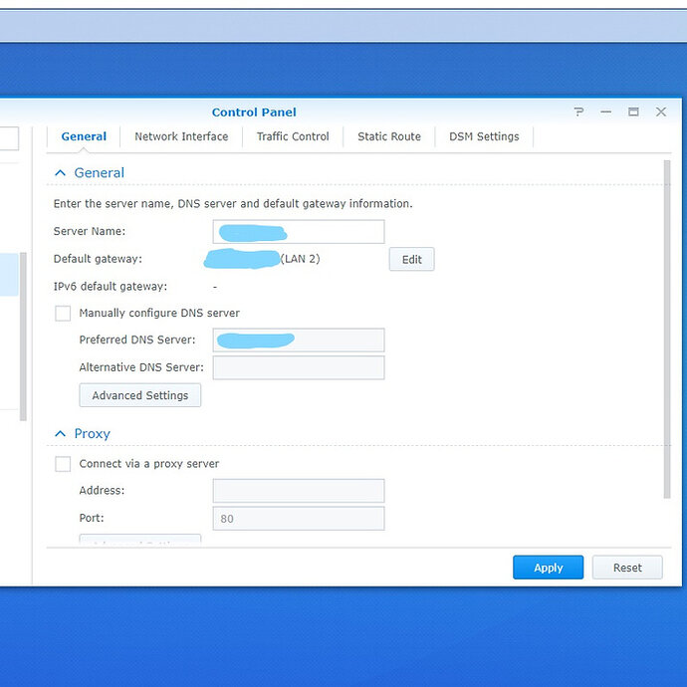Focus the Preferred DNS Server field
687x687 pixels.
point(299,340)
